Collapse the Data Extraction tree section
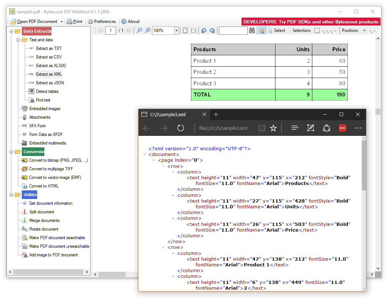Image resolution: width=390 pixels, height=299 pixels. pyautogui.click(x=11, y=31)
